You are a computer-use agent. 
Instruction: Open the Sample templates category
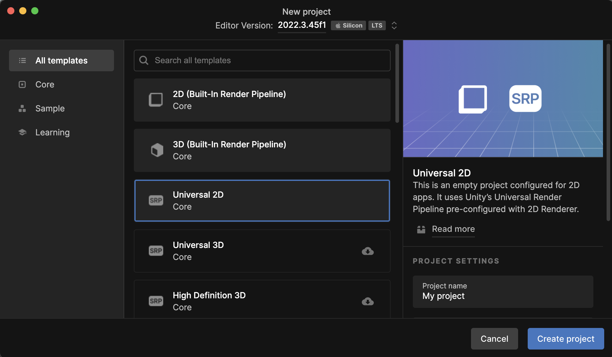click(50, 108)
